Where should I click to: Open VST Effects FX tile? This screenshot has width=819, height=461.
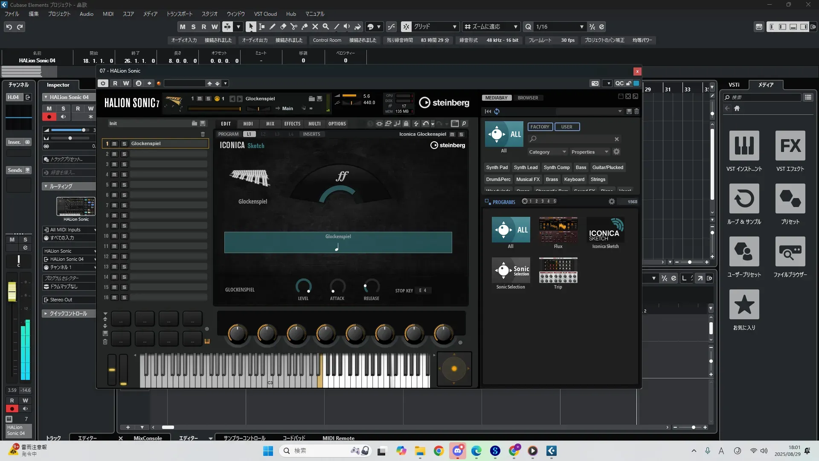(790, 146)
